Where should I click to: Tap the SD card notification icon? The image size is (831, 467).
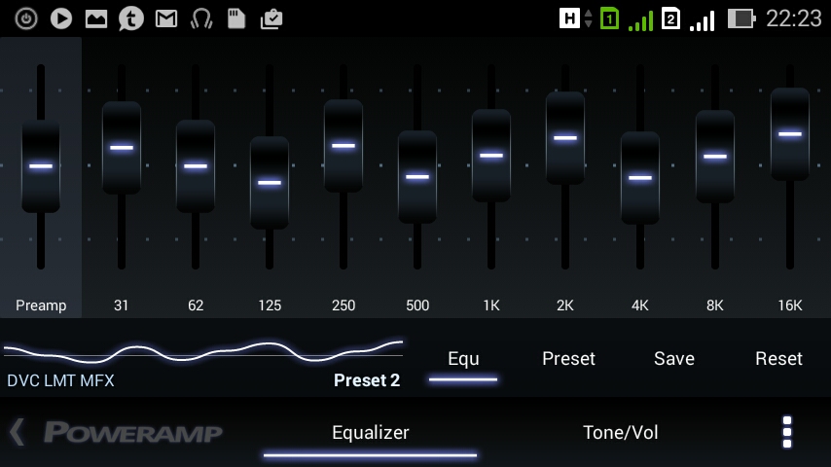(x=236, y=19)
